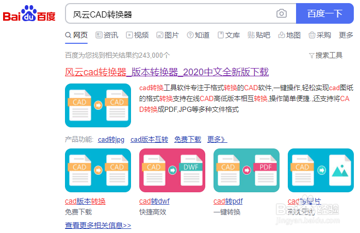Expand the 更多 tab options
This screenshot has width=360, height=233.
tap(346, 35)
